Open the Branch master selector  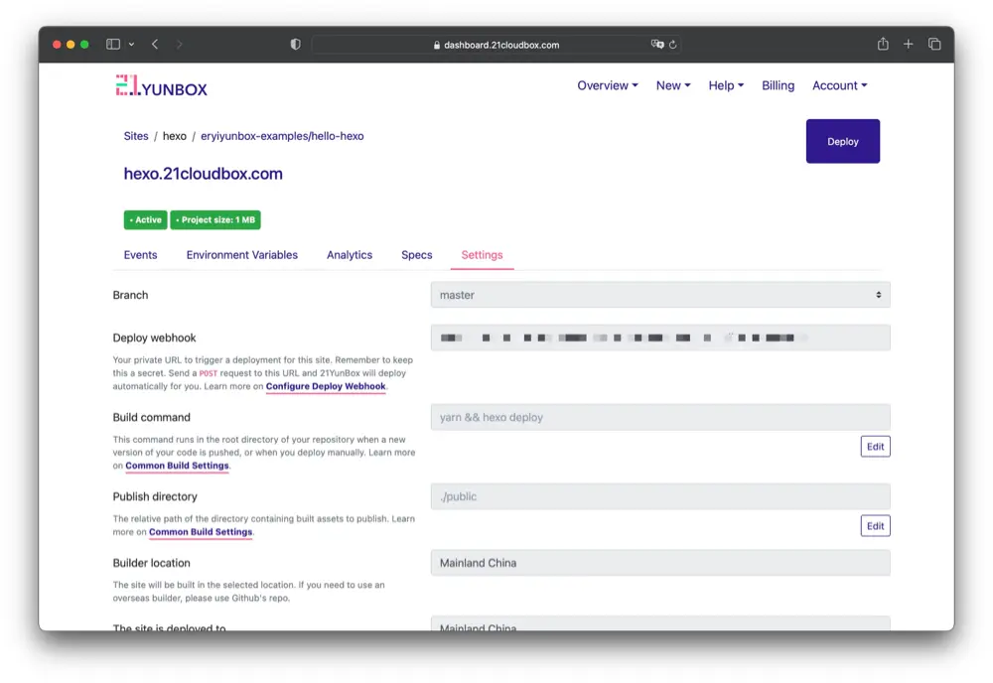[659, 295]
